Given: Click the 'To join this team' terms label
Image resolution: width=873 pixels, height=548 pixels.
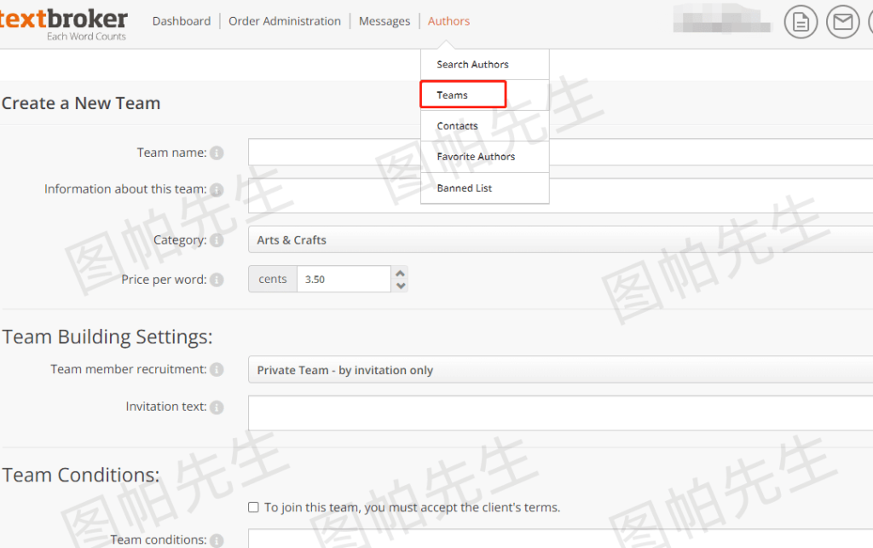Looking at the screenshot, I should point(412,507).
